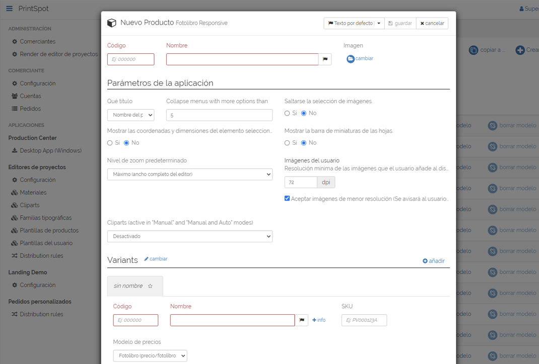Click the Collapse menus with more options field
539x364 pixels.
tap(219, 115)
